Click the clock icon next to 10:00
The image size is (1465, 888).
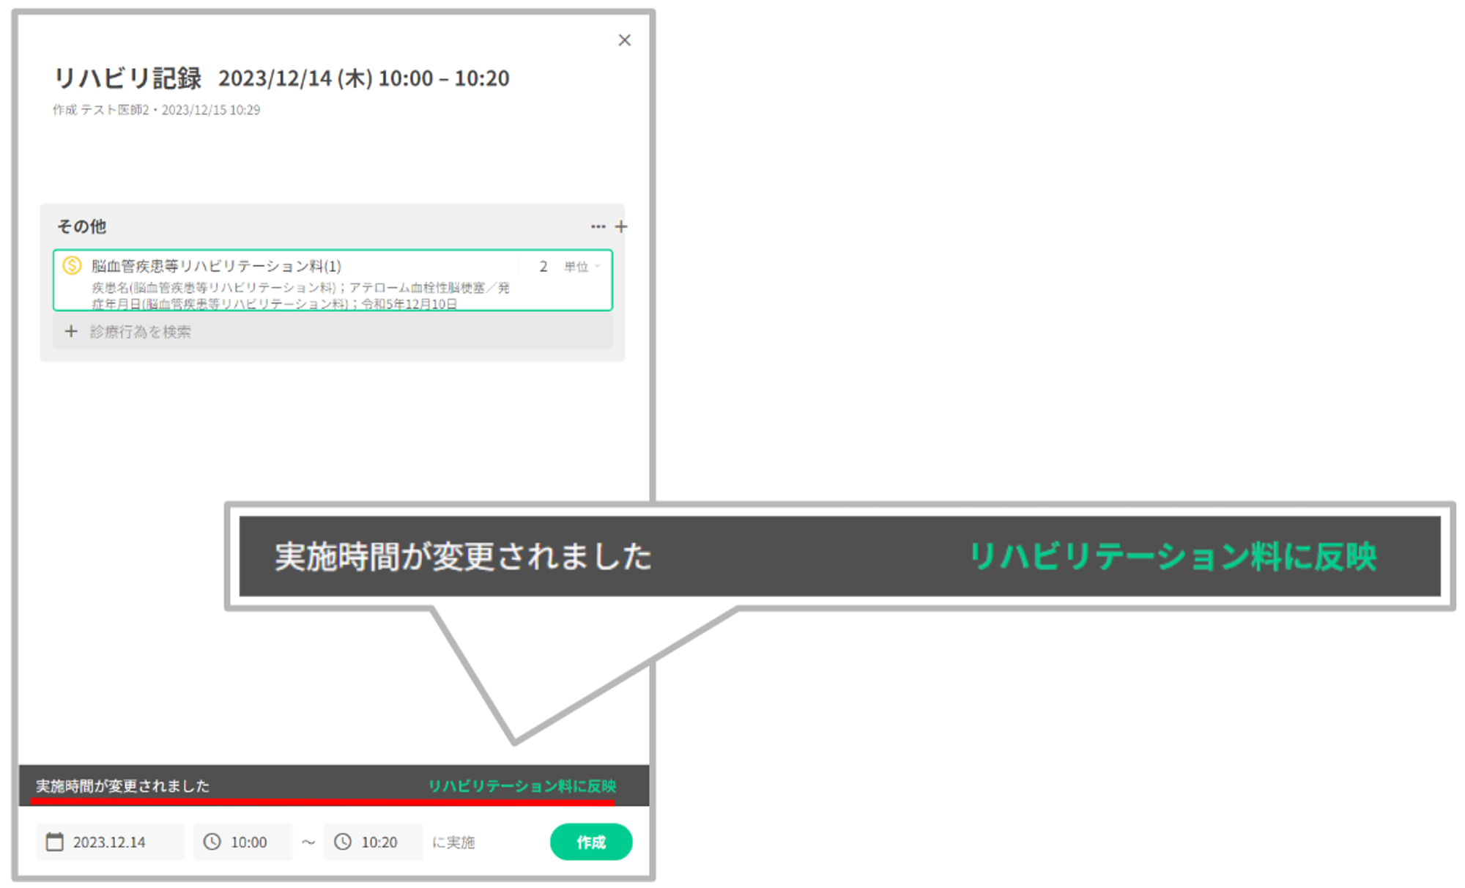pyautogui.click(x=212, y=842)
